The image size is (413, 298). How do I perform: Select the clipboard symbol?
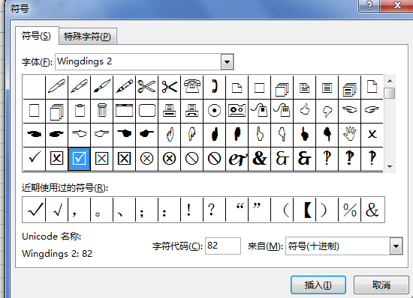tap(79, 110)
